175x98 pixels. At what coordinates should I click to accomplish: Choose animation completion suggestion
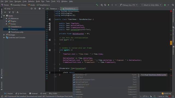[105, 87]
